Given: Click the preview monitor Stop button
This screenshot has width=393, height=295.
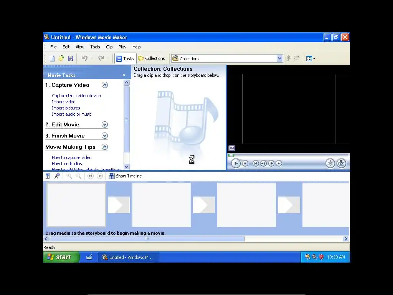Looking at the screenshot, I should tap(245, 163).
